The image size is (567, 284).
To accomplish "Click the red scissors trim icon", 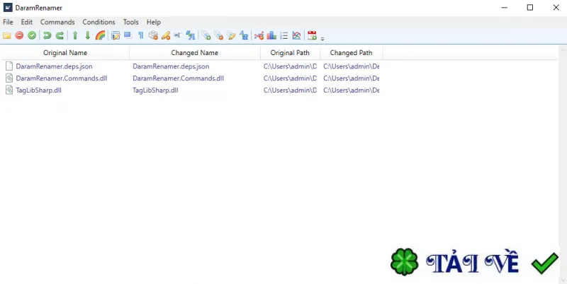I will (x=259, y=35).
